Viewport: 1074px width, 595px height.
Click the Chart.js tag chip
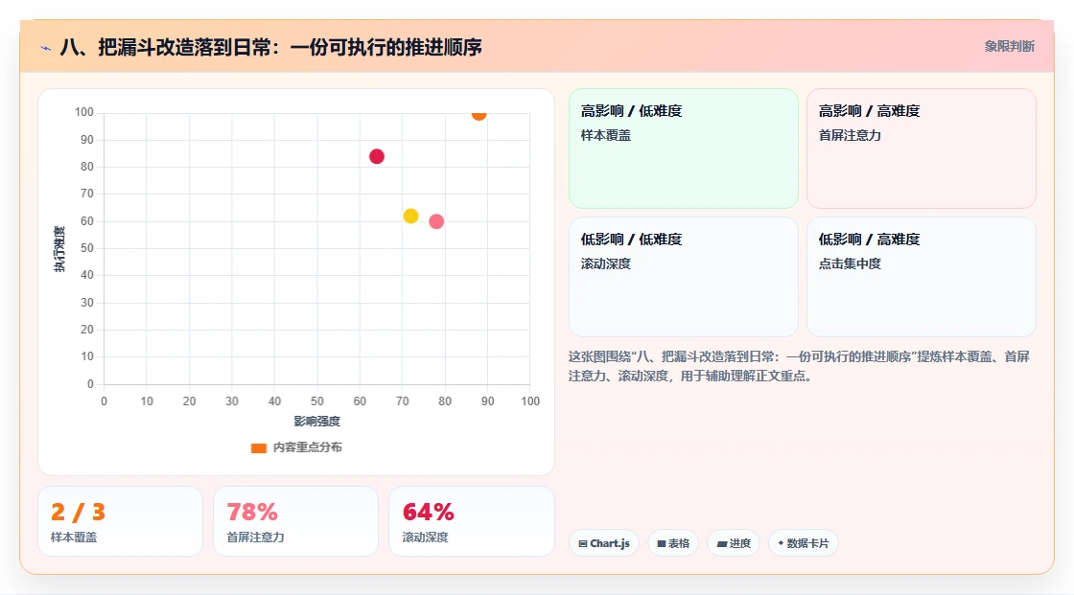pyautogui.click(x=603, y=543)
